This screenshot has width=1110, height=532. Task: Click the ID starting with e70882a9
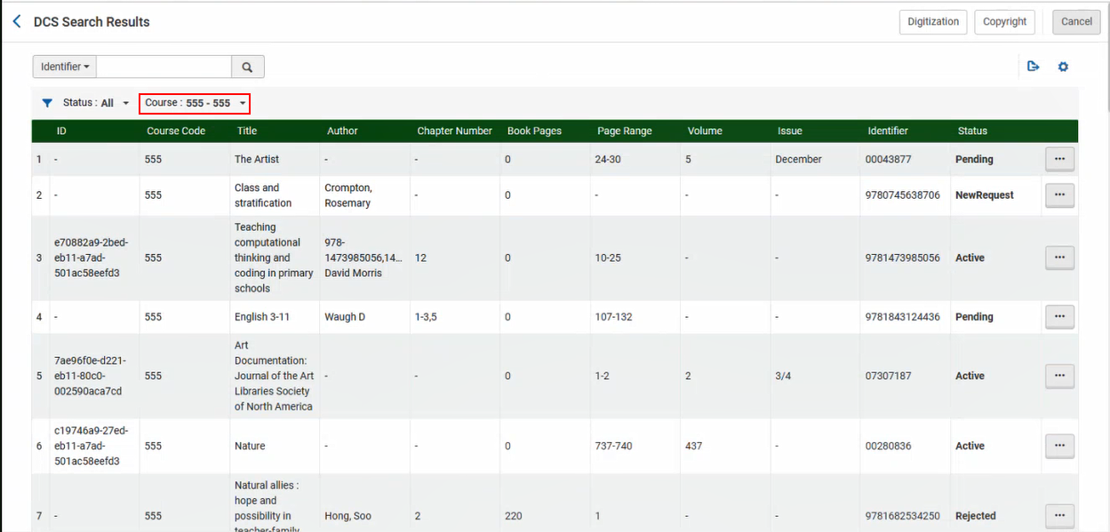(91, 258)
